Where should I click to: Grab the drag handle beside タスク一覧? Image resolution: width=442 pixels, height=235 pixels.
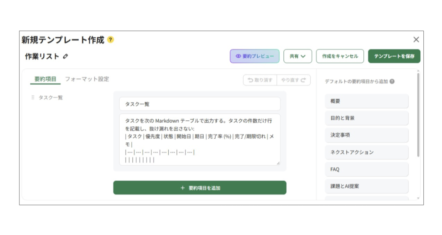click(x=33, y=97)
